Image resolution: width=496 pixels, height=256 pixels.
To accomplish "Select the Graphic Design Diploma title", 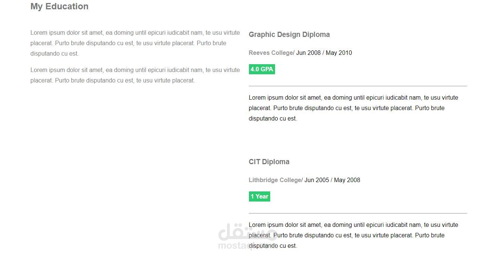I will [x=289, y=35].
